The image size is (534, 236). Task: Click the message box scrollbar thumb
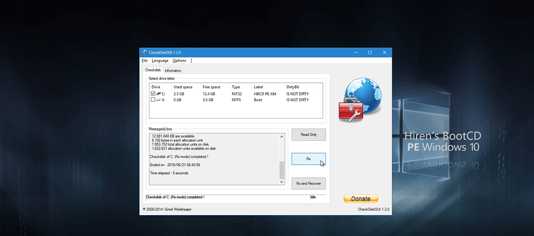(282, 170)
